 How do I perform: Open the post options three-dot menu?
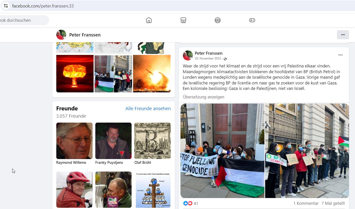pyautogui.click(x=340, y=55)
